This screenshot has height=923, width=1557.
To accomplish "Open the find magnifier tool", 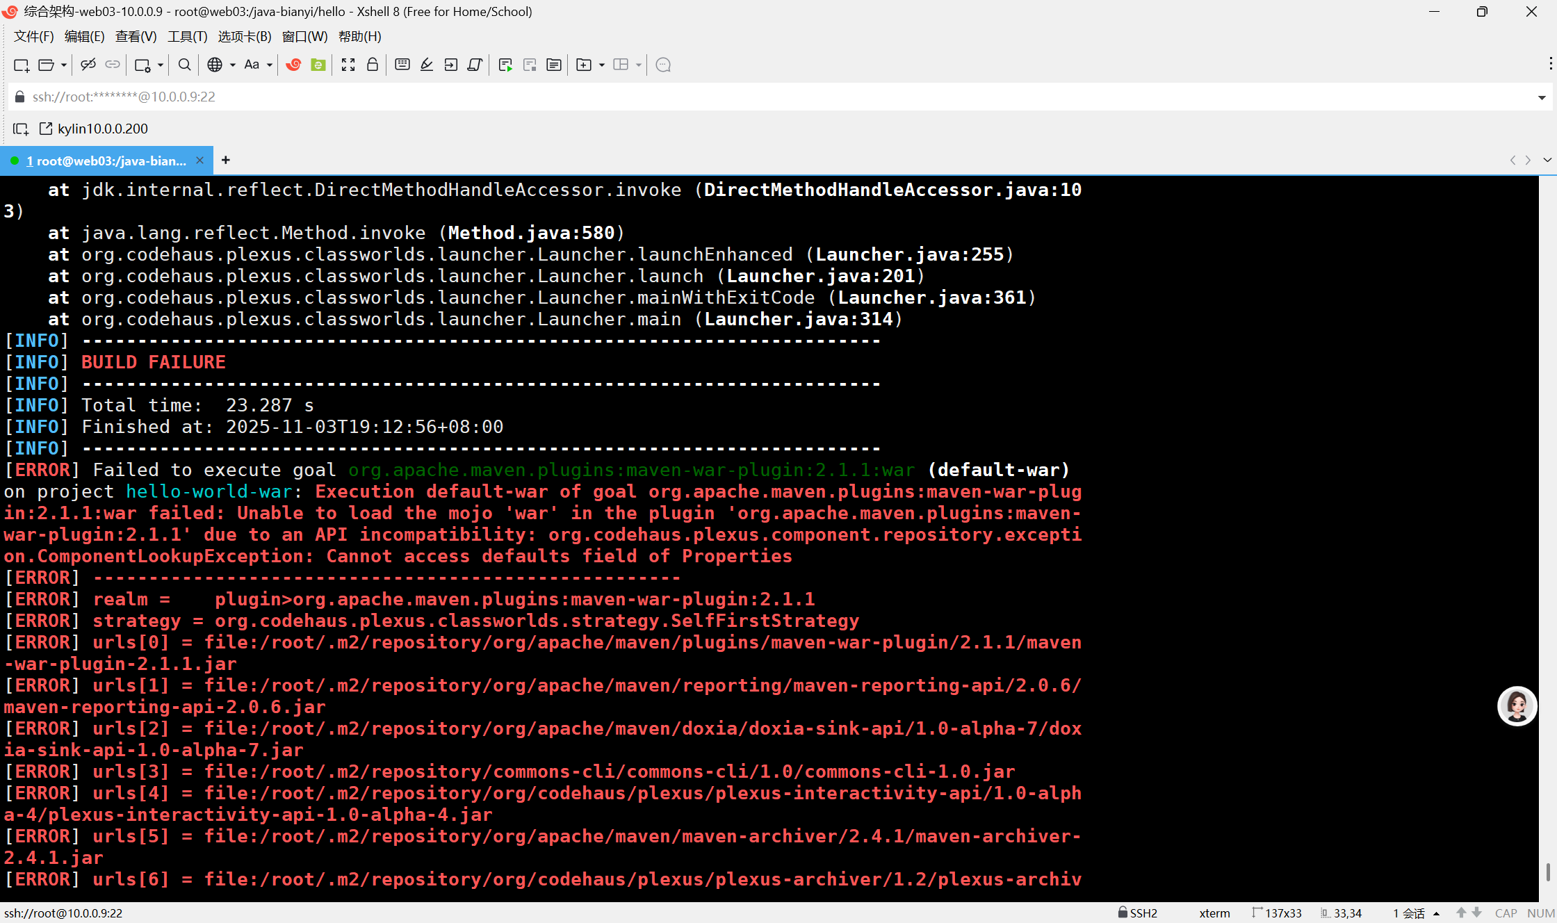I will (184, 65).
